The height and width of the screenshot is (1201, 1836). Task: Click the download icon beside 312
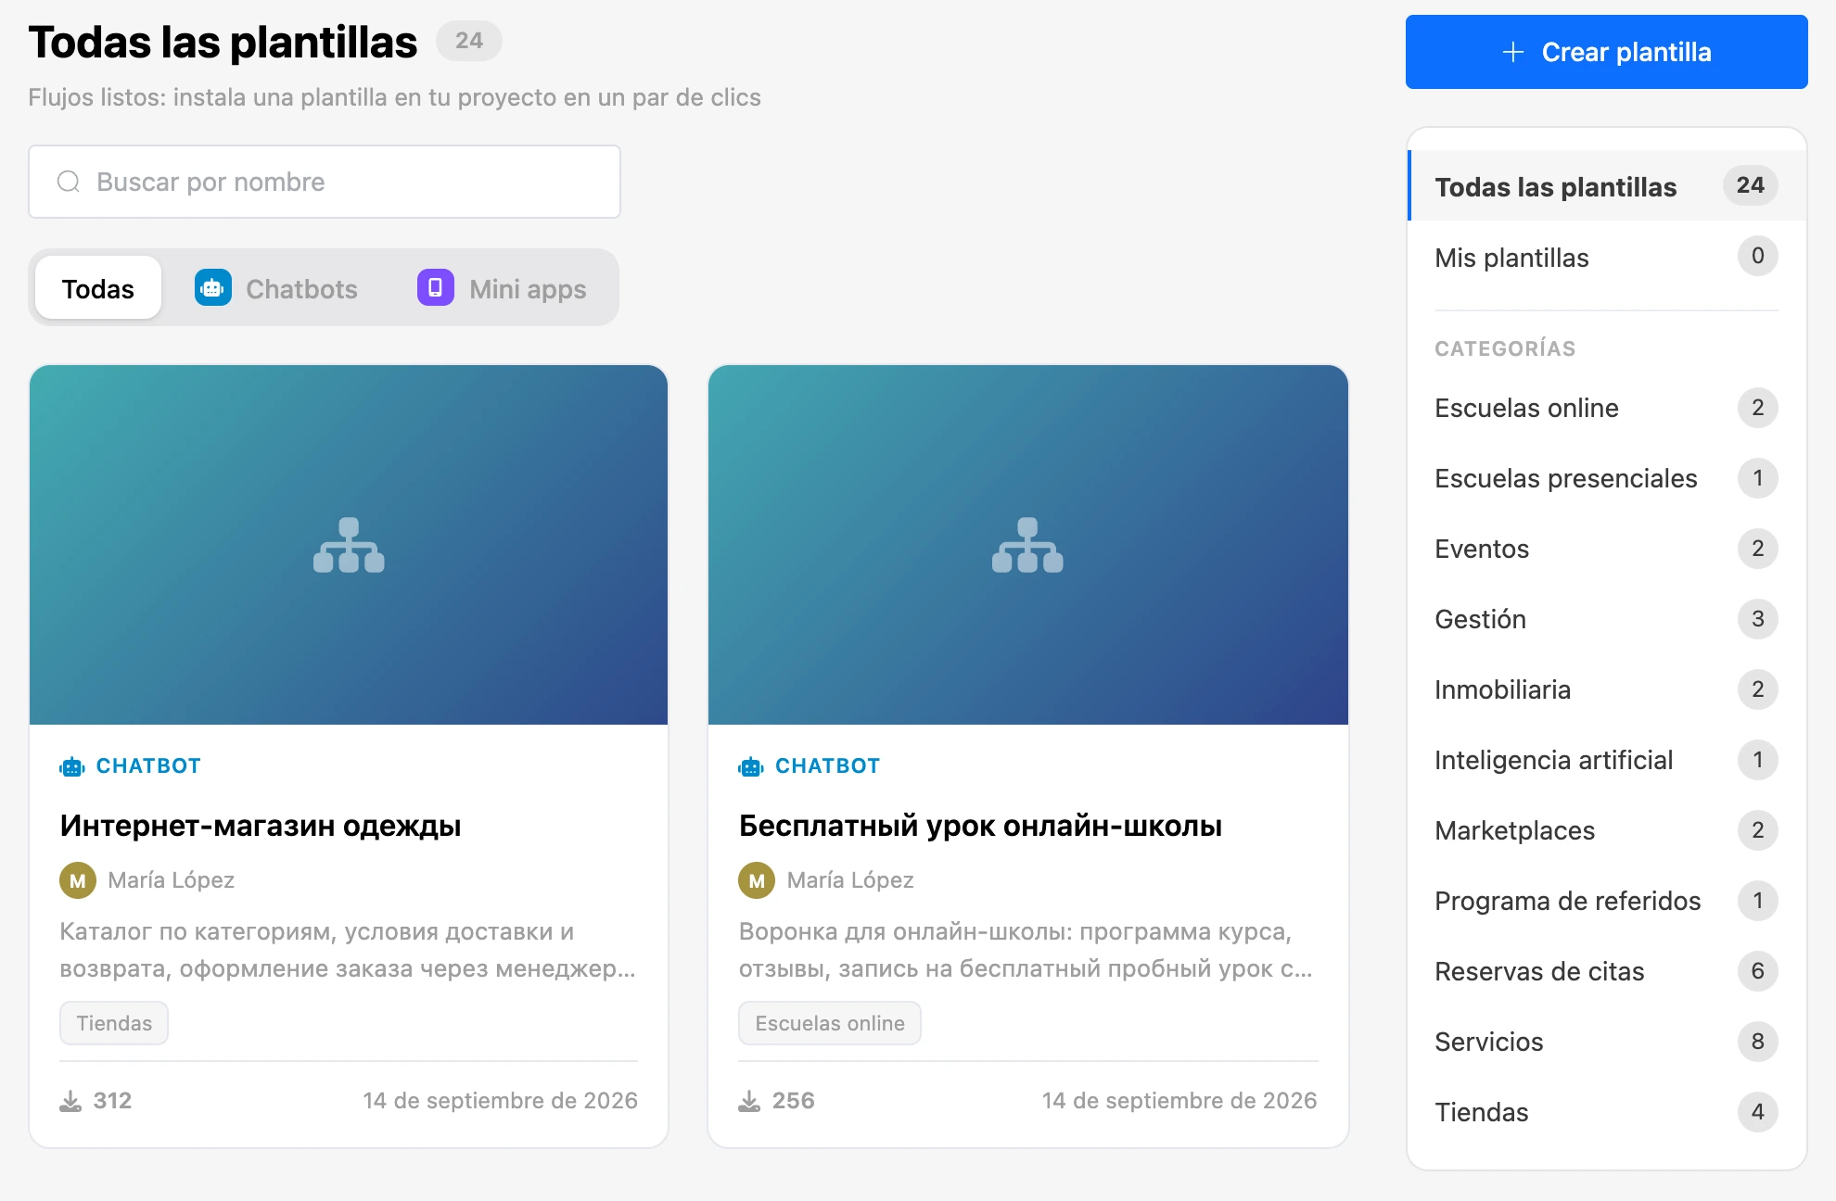(x=70, y=1101)
